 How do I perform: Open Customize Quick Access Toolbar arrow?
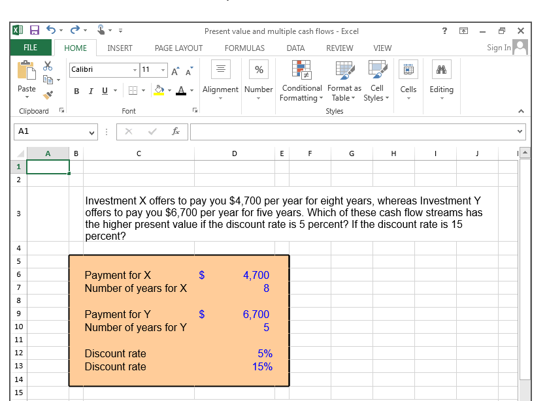pyautogui.click(x=120, y=31)
